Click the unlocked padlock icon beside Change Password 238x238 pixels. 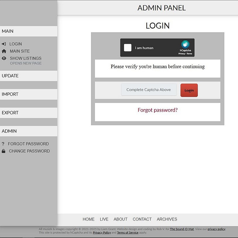[x=4, y=151]
